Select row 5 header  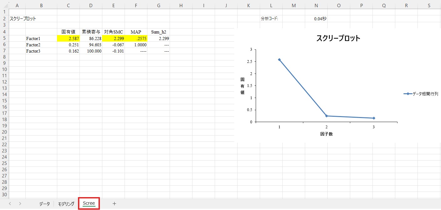click(x=4, y=38)
